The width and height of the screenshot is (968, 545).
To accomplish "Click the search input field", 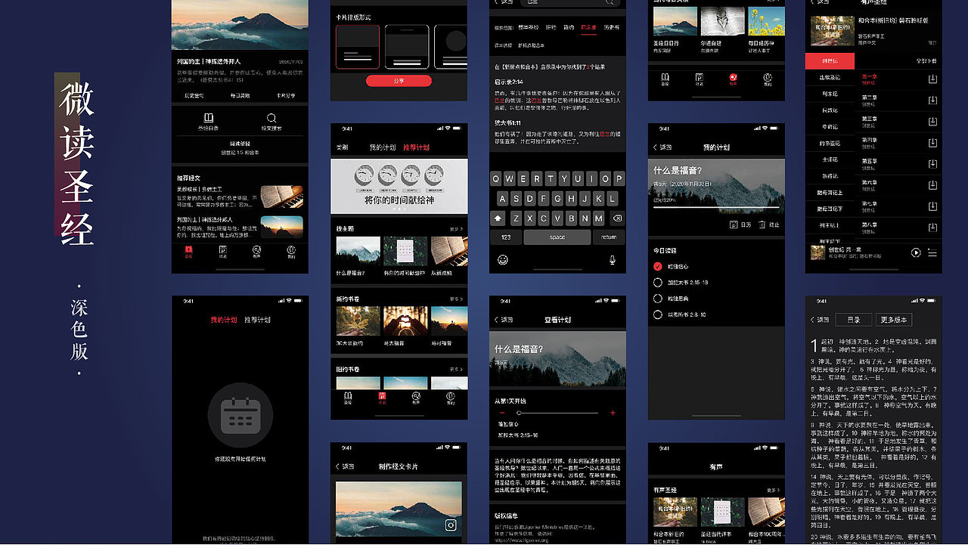I will pyautogui.click(x=571, y=3).
